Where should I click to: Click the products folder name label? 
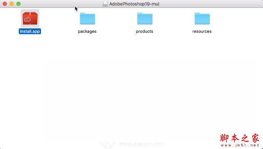pyautogui.click(x=144, y=31)
